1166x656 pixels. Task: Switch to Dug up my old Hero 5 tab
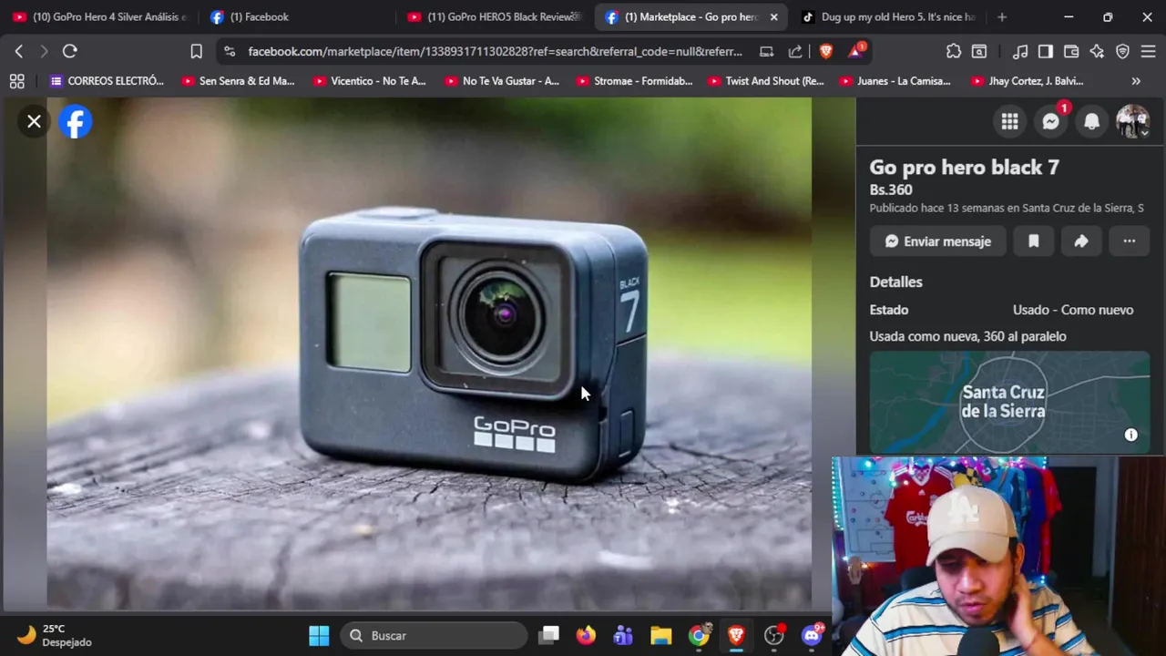tap(888, 16)
